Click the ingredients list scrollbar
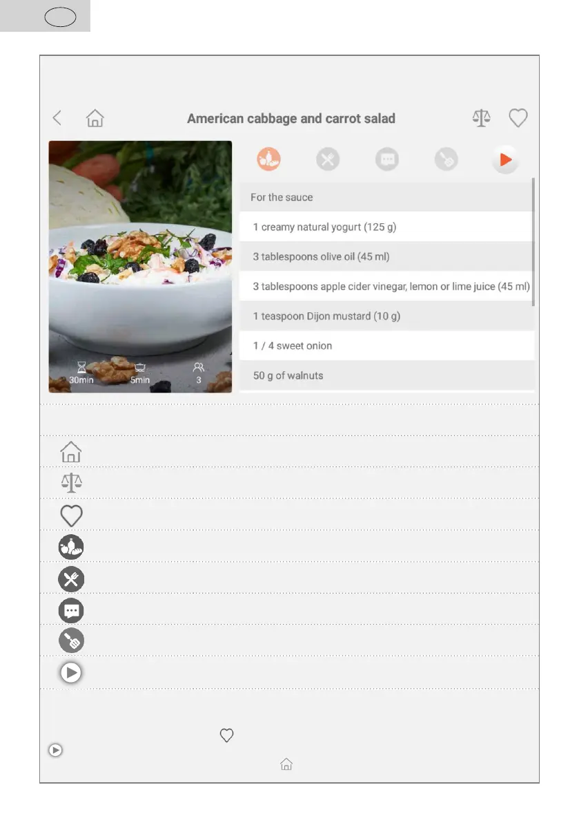This screenshot has width=579, height=823. point(533,241)
